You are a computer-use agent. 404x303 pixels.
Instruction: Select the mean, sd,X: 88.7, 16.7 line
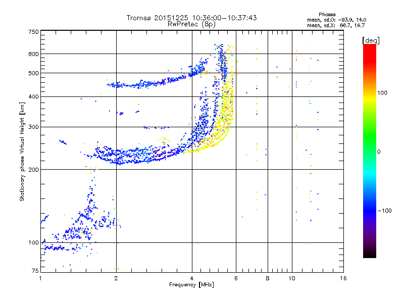[336, 25]
